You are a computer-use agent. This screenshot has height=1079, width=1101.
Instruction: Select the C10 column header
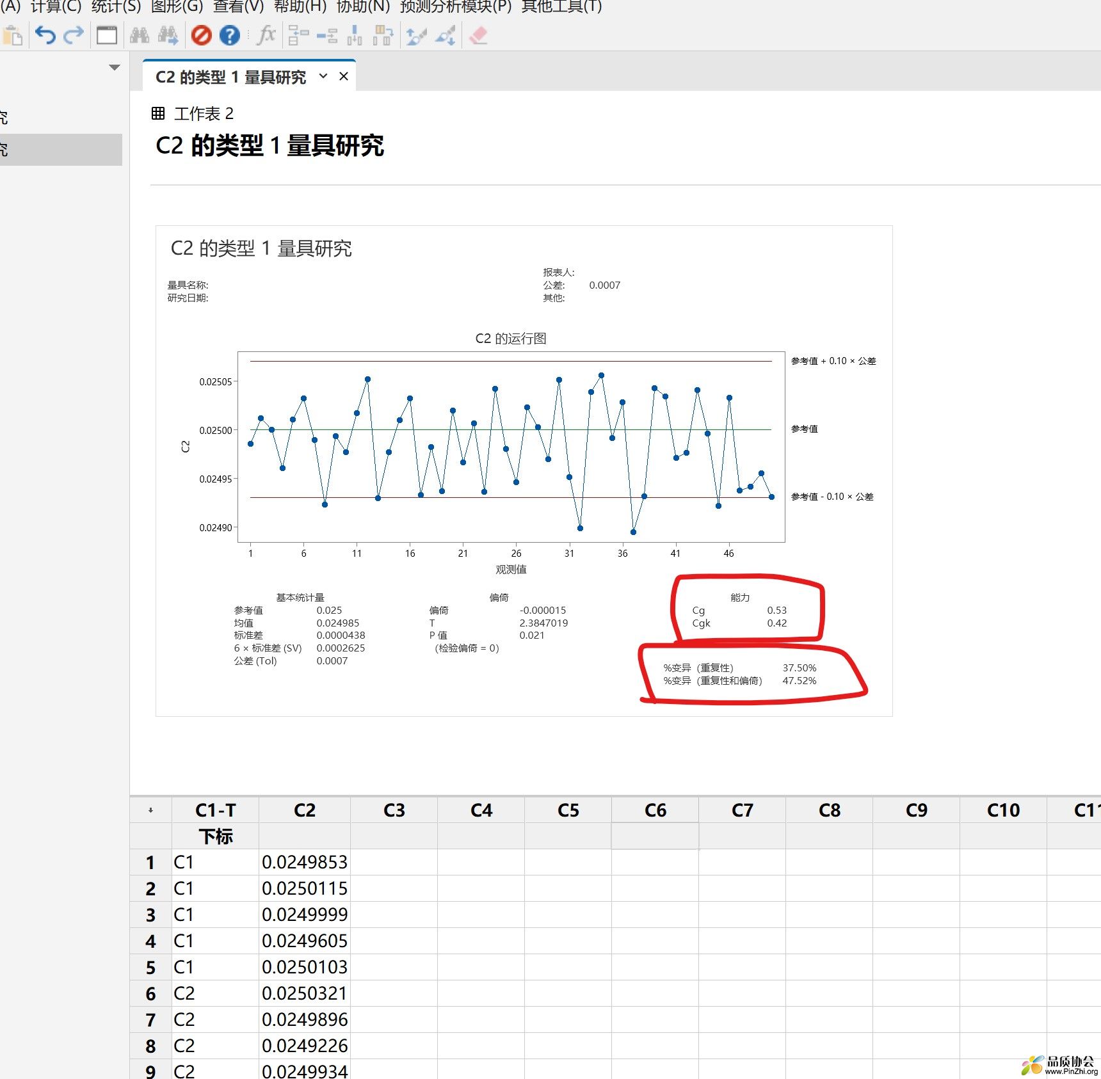1004,810
